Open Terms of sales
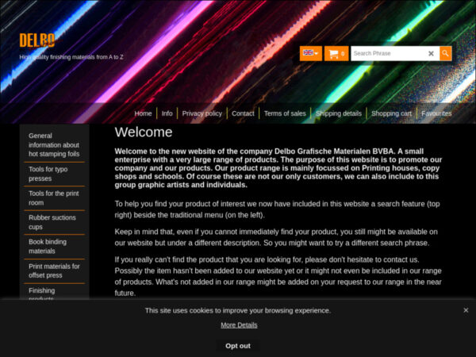The width and height of the screenshot is (476, 357). (x=285, y=113)
